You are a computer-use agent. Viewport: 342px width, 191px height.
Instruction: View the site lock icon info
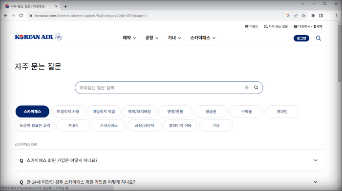coord(30,16)
